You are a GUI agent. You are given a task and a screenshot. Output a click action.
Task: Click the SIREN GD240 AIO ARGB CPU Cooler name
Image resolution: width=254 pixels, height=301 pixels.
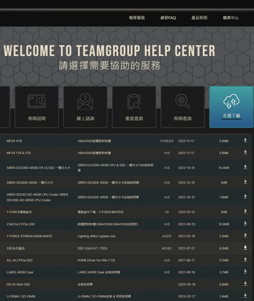click(37, 197)
